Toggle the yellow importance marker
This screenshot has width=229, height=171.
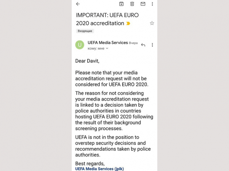pos(128,23)
